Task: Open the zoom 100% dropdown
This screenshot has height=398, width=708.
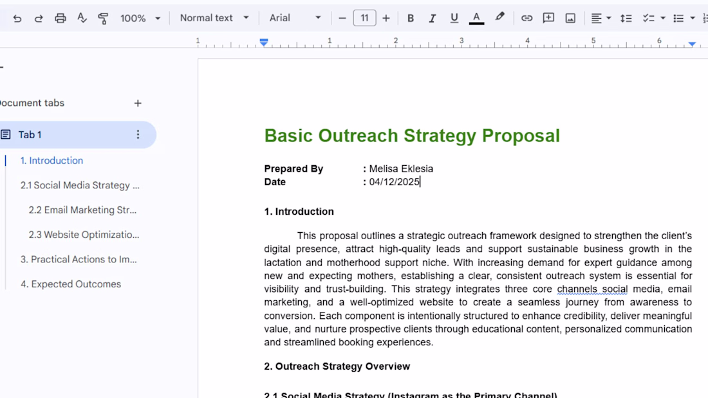Action: (140, 18)
